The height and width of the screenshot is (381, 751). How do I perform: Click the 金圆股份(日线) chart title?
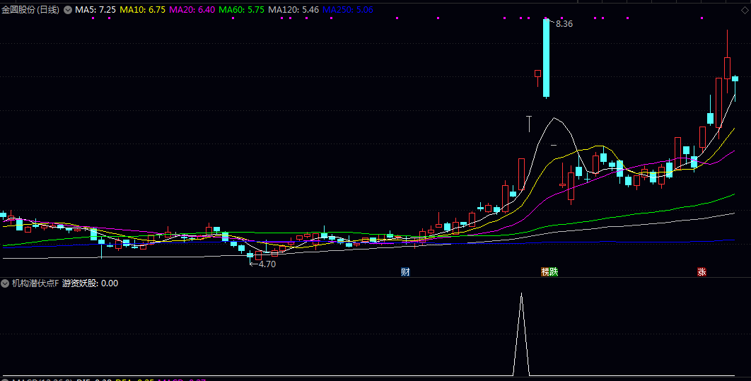click(30, 10)
